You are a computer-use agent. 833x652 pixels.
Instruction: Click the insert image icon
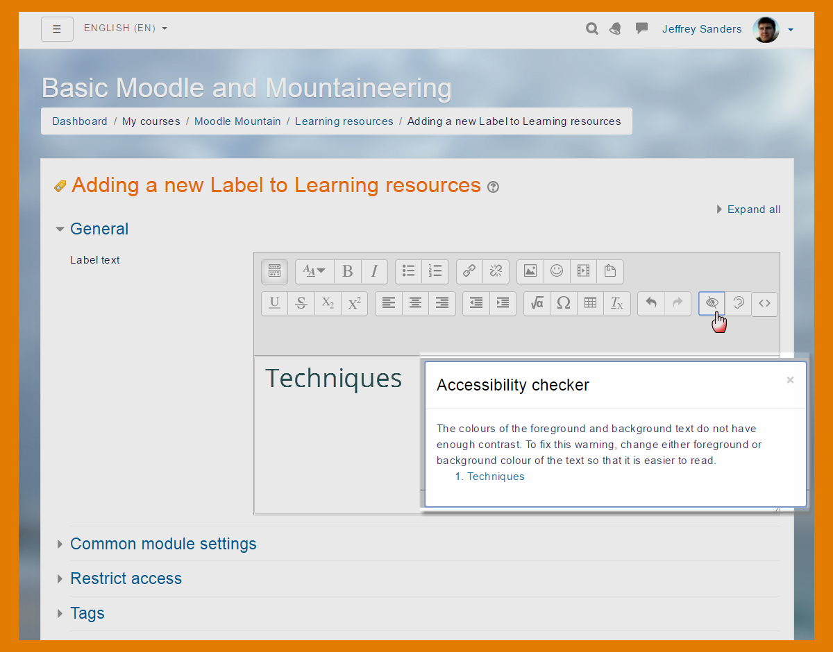530,271
